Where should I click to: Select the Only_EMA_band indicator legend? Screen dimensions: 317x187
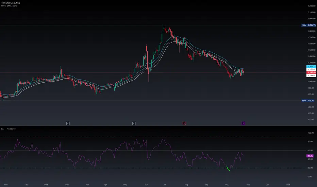click(9, 6)
